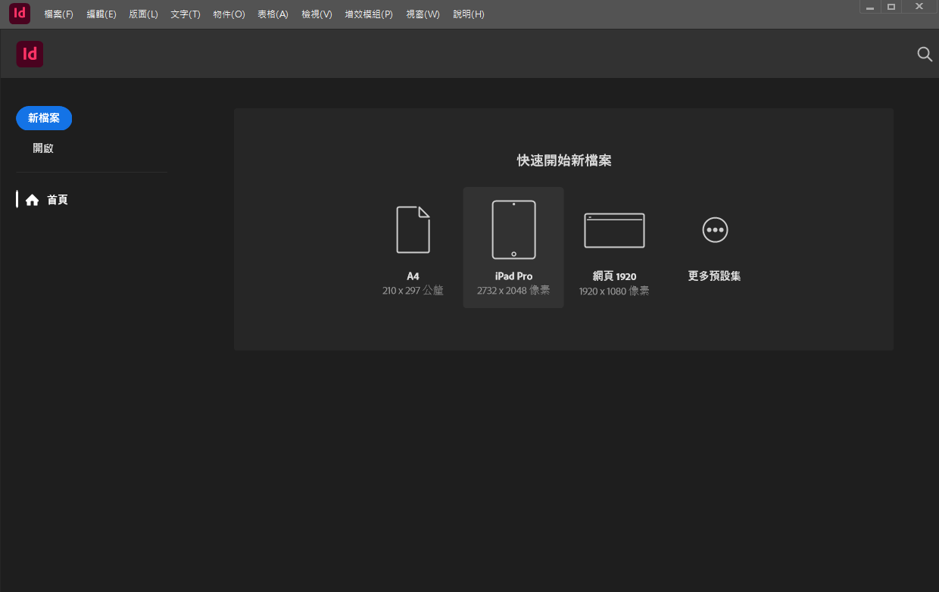Click the home house icon in the sidebar
The height and width of the screenshot is (592, 939).
(x=32, y=200)
